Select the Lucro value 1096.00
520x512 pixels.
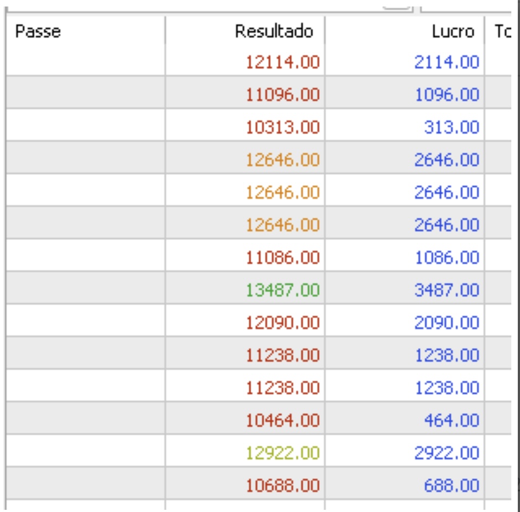tap(447, 94)
